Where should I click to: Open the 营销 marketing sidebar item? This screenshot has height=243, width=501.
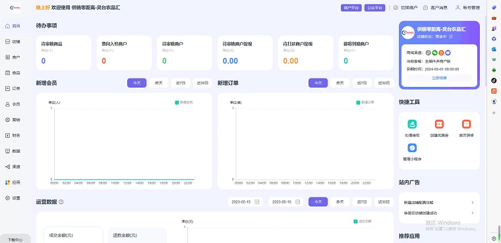pyautogui.click(x=13, y=120)
